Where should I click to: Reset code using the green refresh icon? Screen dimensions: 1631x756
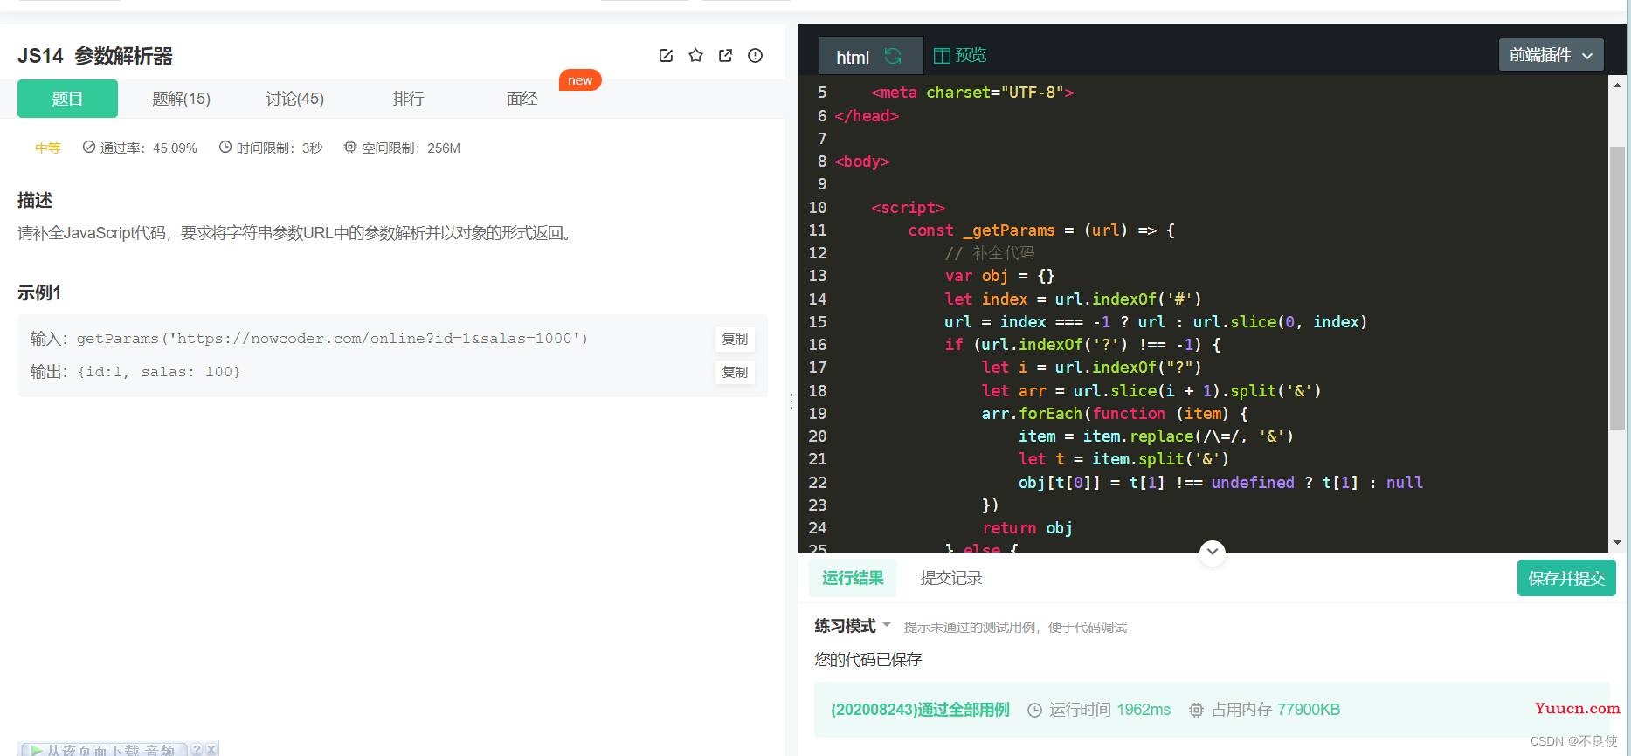click(x=893, y=56)
